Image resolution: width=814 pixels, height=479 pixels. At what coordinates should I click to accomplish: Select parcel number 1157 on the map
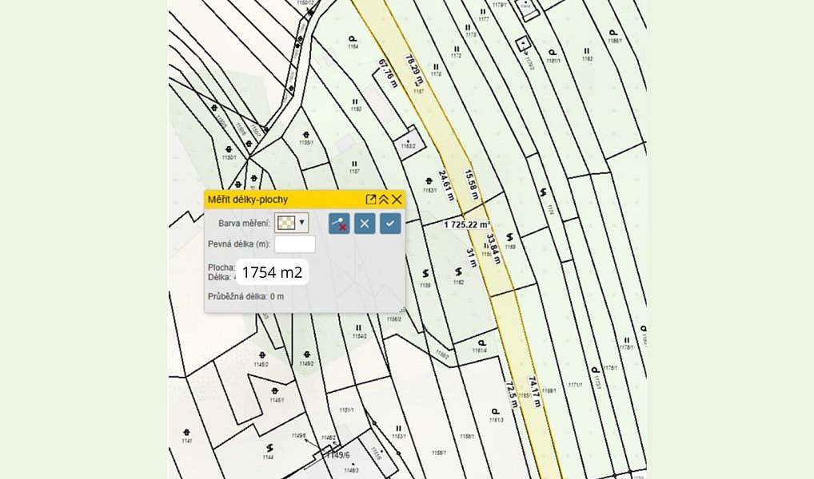pyautogui.click(x=354, y=171)
